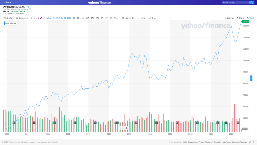Click the search magnifier icon
This screenshot has height=145, width=257.
[251, 3]
